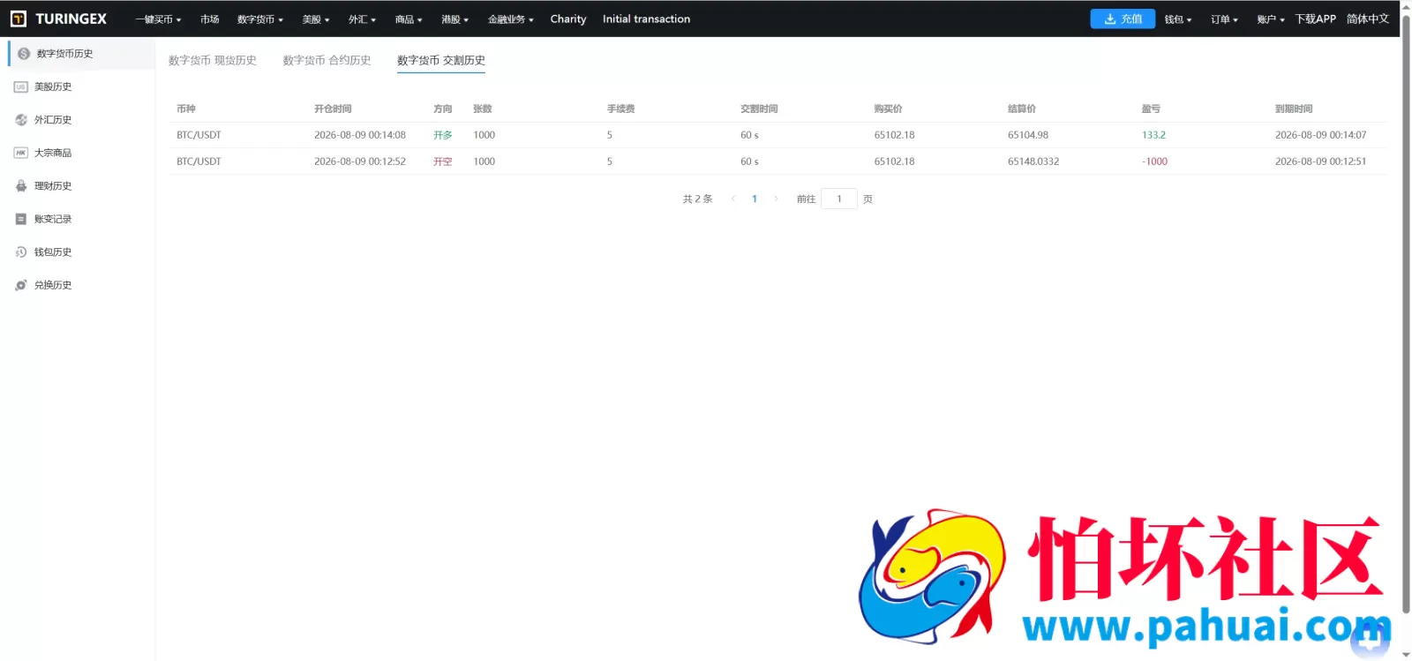Click expiry time 2026-08-09 00:14:07
The image size is (1412, 661).
pos(1320,135)
